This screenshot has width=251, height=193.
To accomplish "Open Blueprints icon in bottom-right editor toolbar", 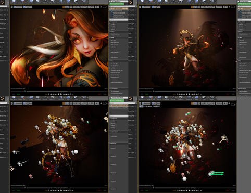I will point(181,98).
